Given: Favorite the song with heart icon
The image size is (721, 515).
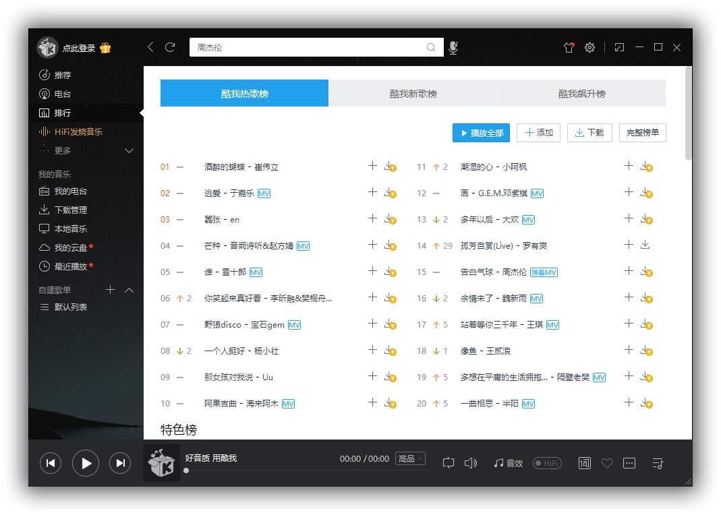Looking at the screenshot, I should [607, 463].
